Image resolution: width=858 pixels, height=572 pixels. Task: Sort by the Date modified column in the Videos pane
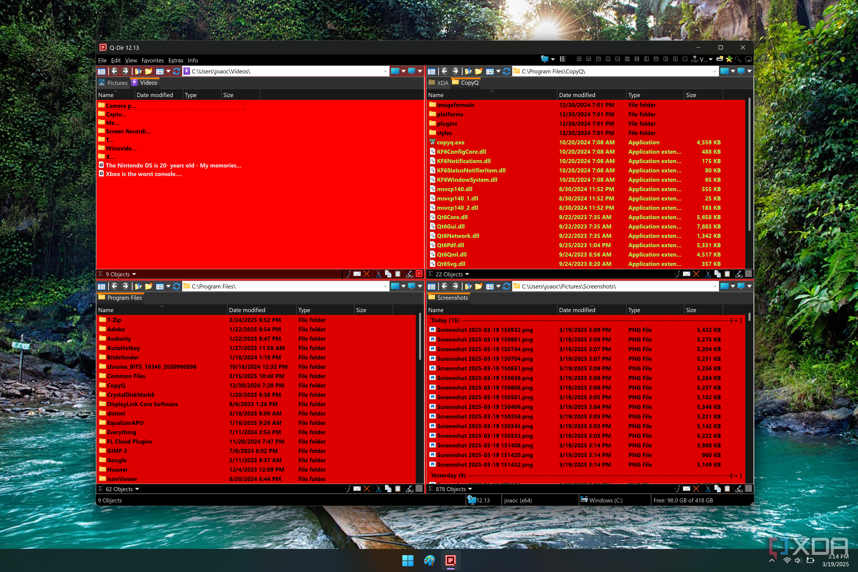tap(159, 95)
